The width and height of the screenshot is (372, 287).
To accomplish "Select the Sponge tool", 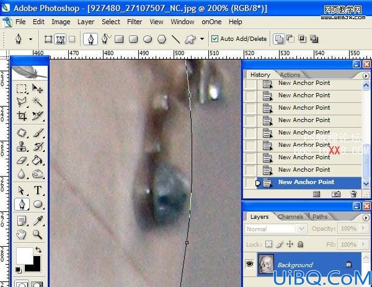I will (x=37, y=174).
